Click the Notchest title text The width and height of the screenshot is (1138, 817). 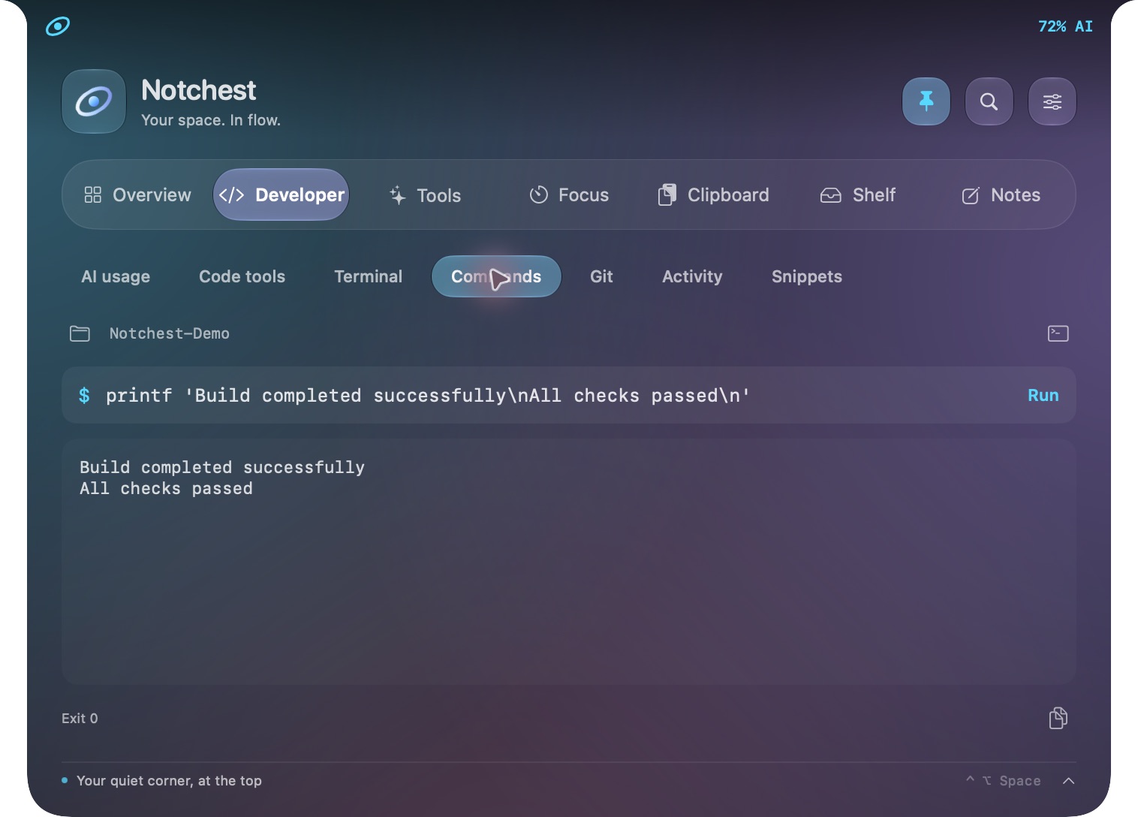point(199,90)
